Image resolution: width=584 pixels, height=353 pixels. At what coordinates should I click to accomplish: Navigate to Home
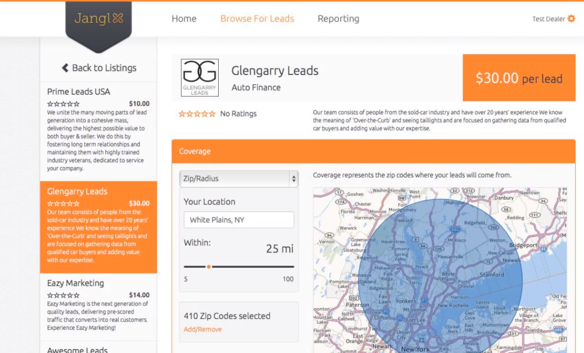184,19
